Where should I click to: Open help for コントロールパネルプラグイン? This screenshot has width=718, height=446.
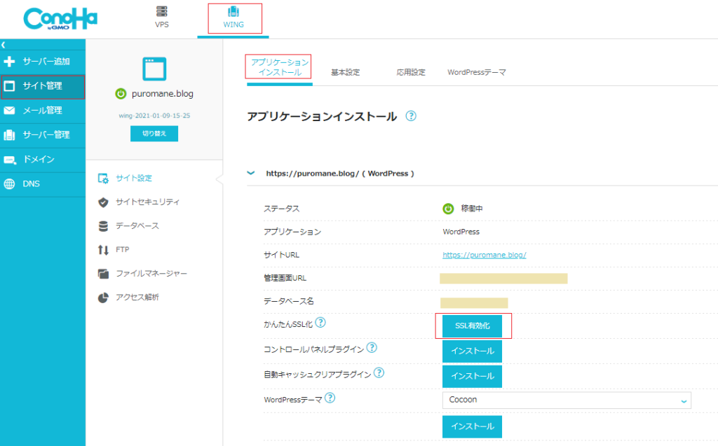(x=372, y=348)
